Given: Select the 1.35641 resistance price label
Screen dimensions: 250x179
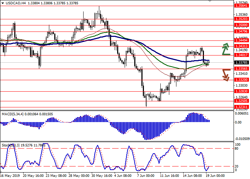Looking at the screenshot, I should click(x=240, y=6).
